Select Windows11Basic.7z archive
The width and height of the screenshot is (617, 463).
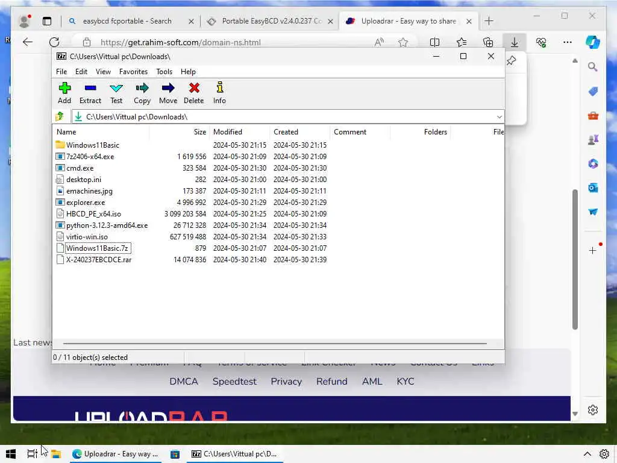click(x=278, y=248)
